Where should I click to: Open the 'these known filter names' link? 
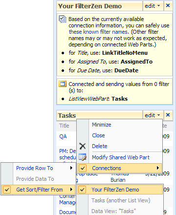(x=98, y=32)
